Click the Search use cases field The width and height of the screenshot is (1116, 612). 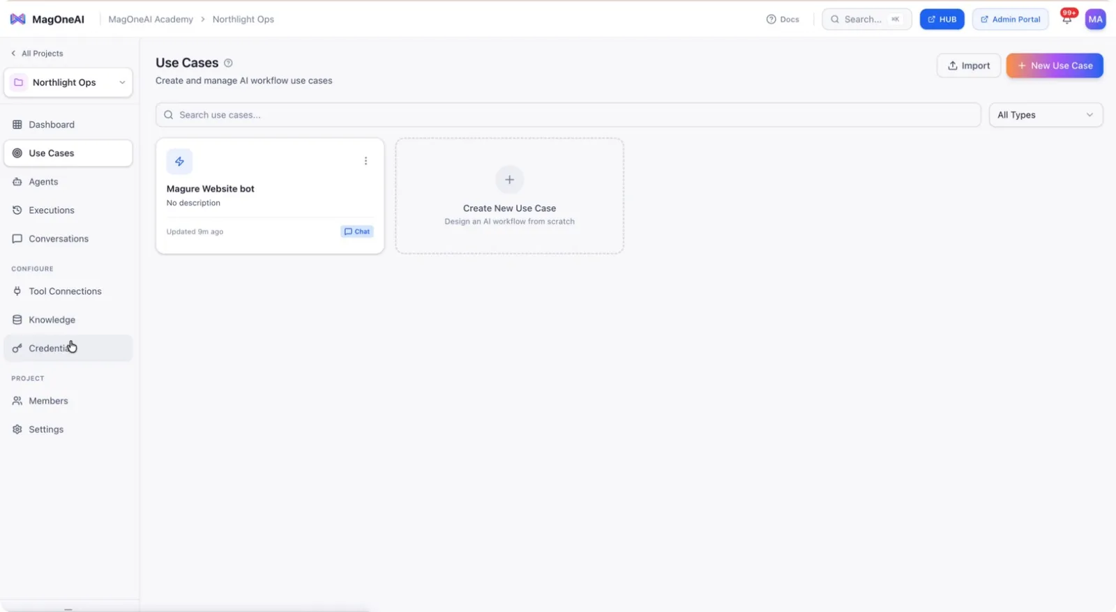pos(568,115)
